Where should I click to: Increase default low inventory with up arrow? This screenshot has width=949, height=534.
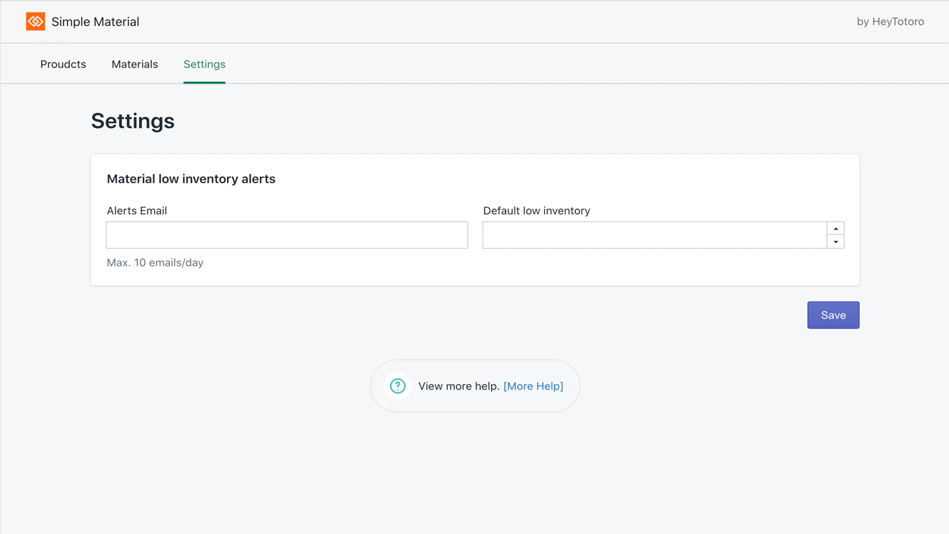pyautogui.click(x=836, y=228)
